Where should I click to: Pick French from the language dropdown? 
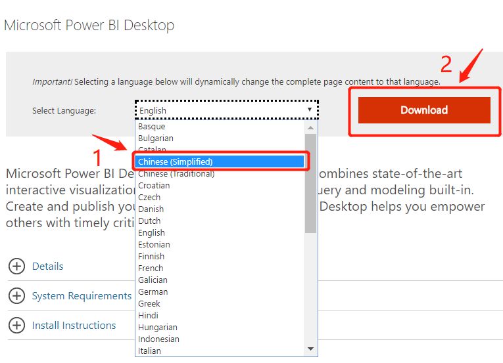pyautogui.click(x=151, y=268)
